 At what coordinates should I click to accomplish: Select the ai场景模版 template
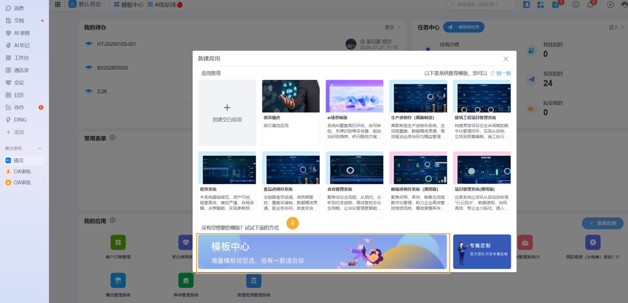[355, 113]
